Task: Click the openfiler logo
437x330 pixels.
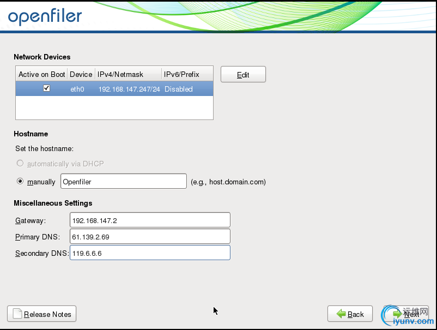Action: coord(45,16)
